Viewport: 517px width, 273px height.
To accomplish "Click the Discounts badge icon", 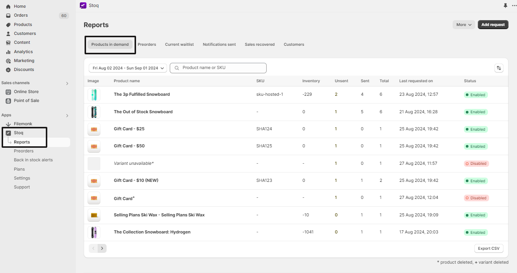I will point(8,70).
